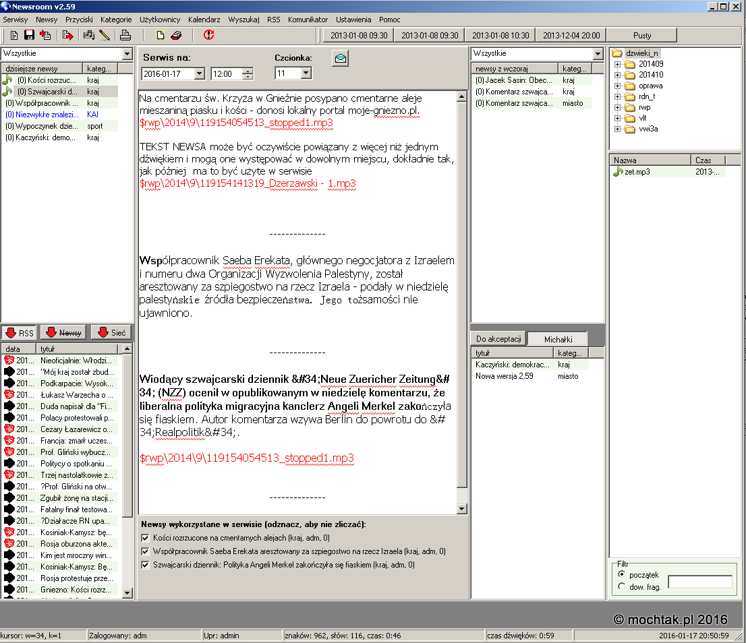The image size is (746, 643).
Task: Select the początek filter radio button
Action: (x=621, y=574)
